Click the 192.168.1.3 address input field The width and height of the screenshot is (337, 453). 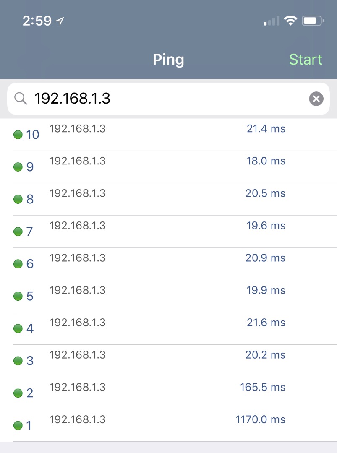[168, 99]
